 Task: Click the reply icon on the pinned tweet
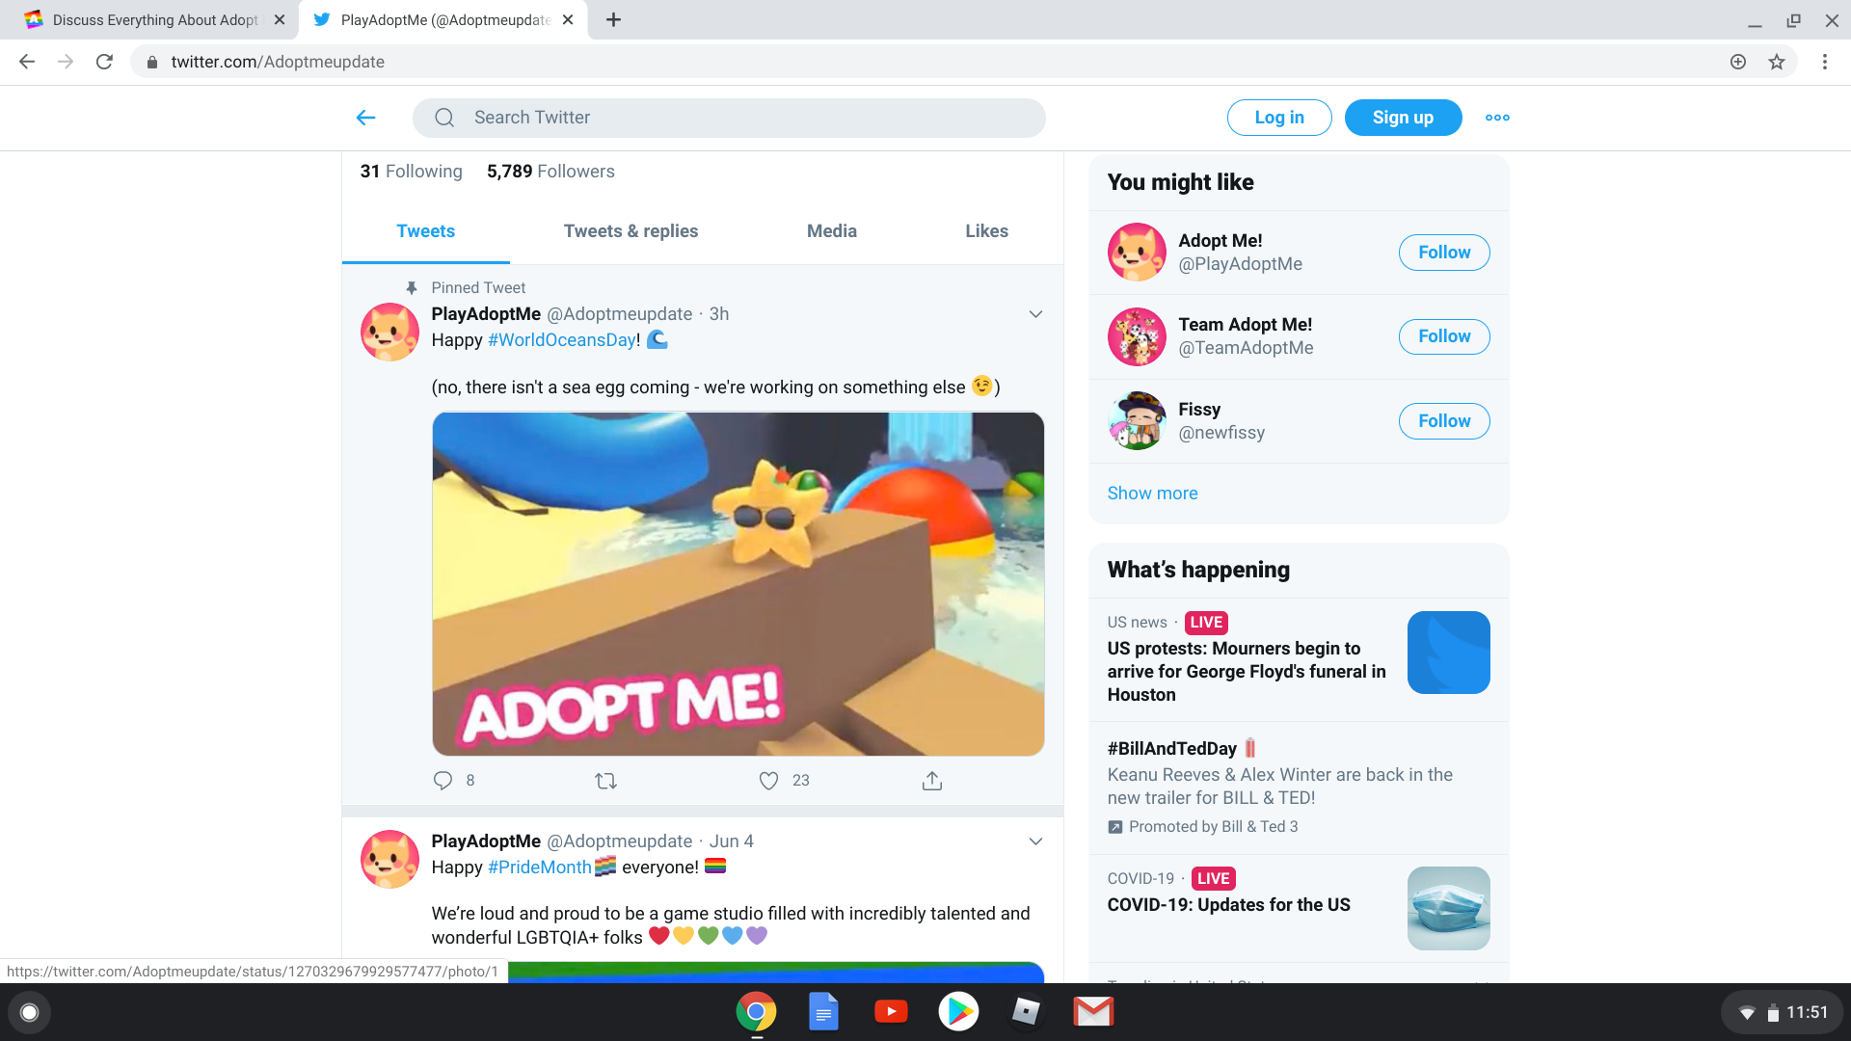(443, 781)
